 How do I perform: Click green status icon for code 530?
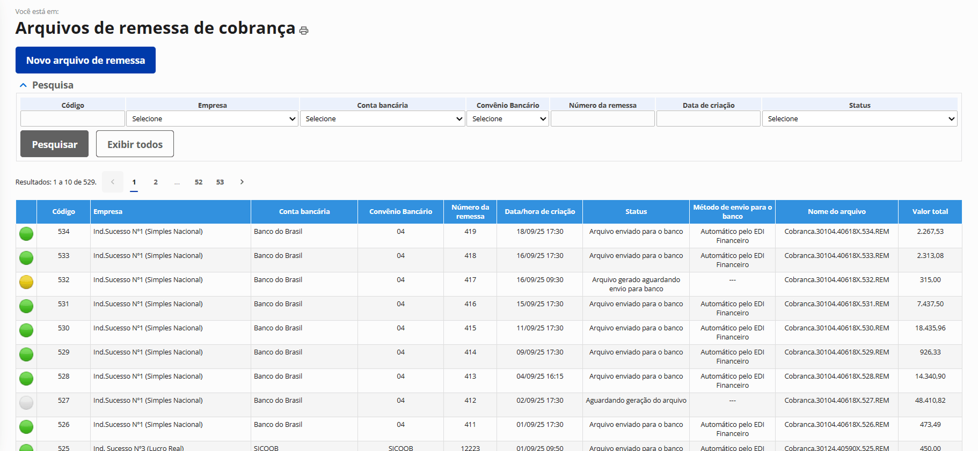(26, 330)
